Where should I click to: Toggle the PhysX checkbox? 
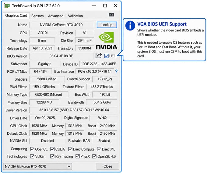pos(78,156)
